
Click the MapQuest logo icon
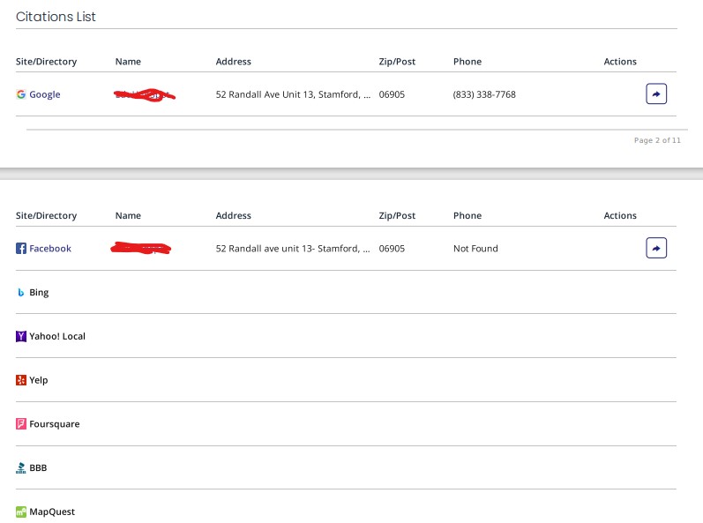click(x=21, y=512)
